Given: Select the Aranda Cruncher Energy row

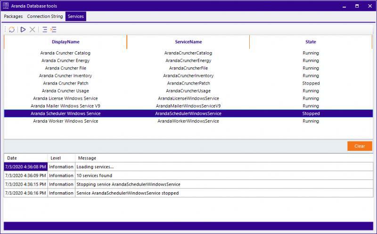Looking at the screenshot, I should tap(188, 61).
